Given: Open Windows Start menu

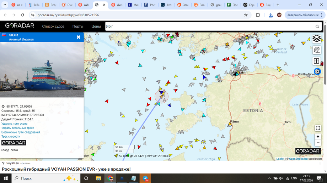Looking at the screenshot, I should tap(6, 178).
